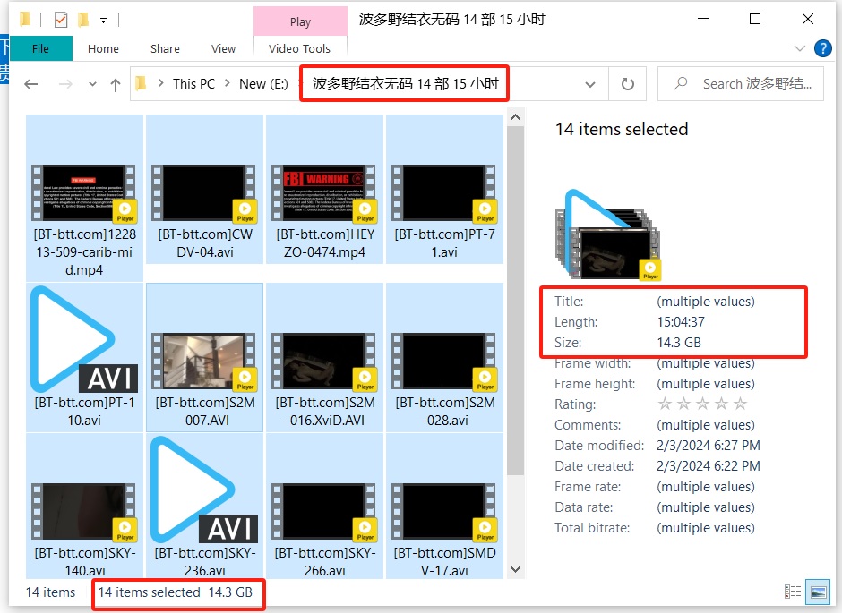Switch to the Video Tools tab
This screenshot has width=842, height=613.
[299, 48]
